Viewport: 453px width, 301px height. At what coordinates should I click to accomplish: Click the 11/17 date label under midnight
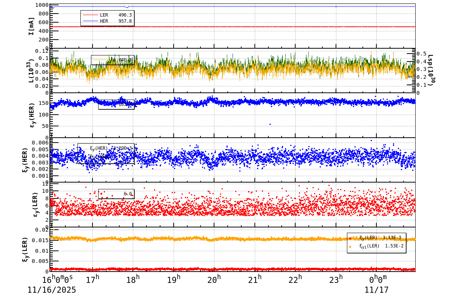pyautogui.click(x=376, y=290)
